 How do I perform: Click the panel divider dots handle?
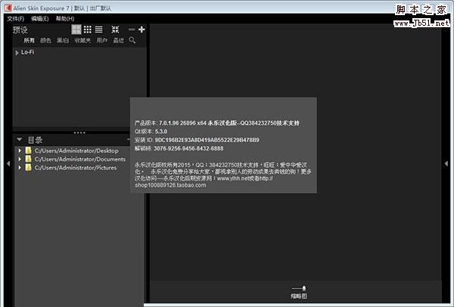[x=79, y=133]
